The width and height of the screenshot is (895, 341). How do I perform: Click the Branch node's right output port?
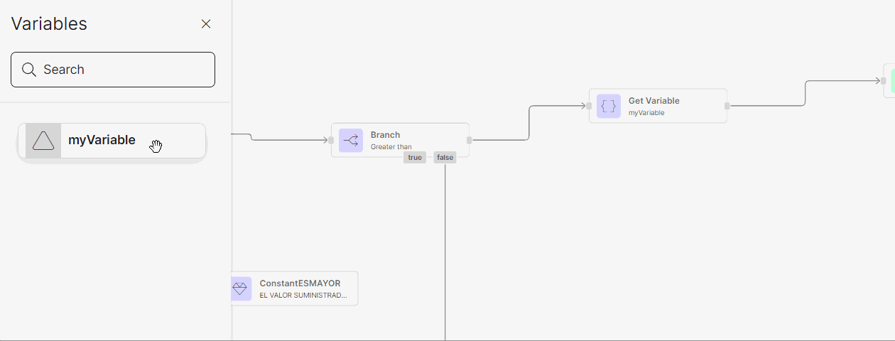coord(469,141)
